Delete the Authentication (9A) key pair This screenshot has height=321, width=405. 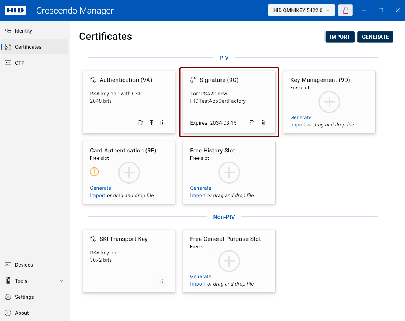click(x=162, y=123)
